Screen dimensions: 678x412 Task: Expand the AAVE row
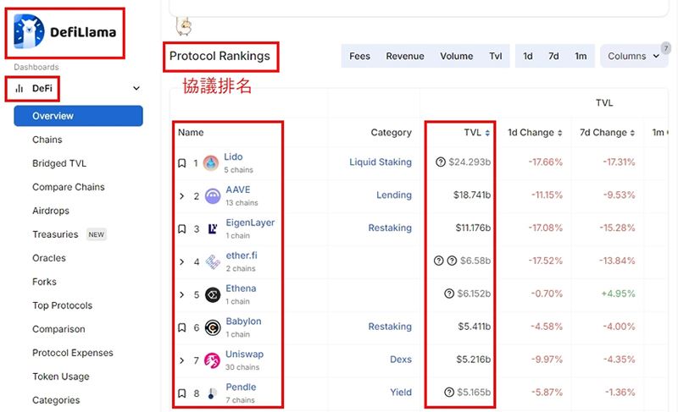[x=182, y=196]
